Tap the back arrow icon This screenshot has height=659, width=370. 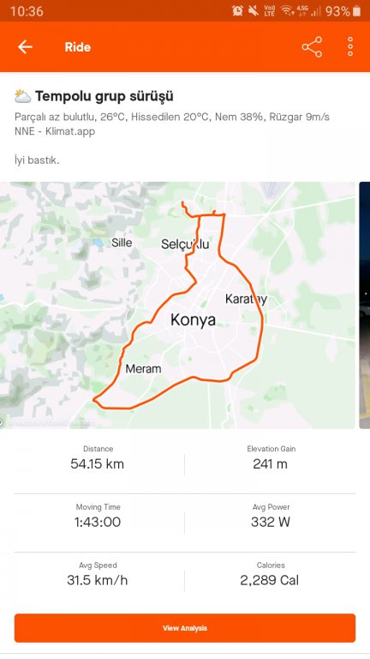(25, 47)
